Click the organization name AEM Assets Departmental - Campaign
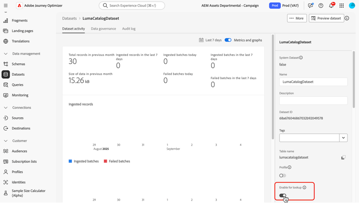 (x=230, y=5)
